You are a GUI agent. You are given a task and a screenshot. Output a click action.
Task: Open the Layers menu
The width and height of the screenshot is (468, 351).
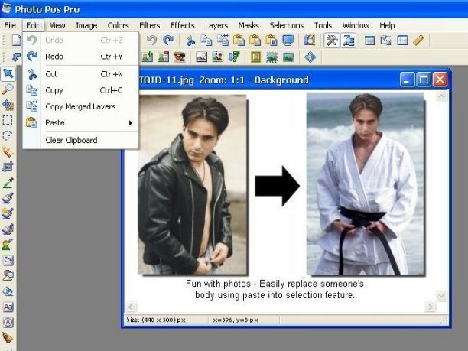pyautogui.click(x=216, y=25)
